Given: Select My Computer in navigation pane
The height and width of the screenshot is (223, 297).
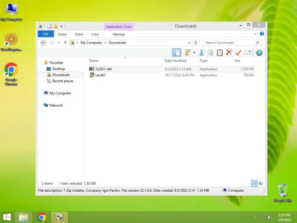Looking at the screenshot, I should (x=60, y=93).
